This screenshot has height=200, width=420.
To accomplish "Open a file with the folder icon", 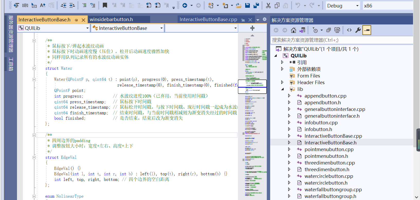I will click(x=239, y=5).
